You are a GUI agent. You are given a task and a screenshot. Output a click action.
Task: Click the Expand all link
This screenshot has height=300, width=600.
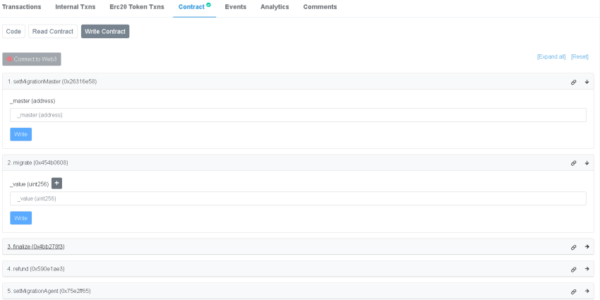coord(551,56)
